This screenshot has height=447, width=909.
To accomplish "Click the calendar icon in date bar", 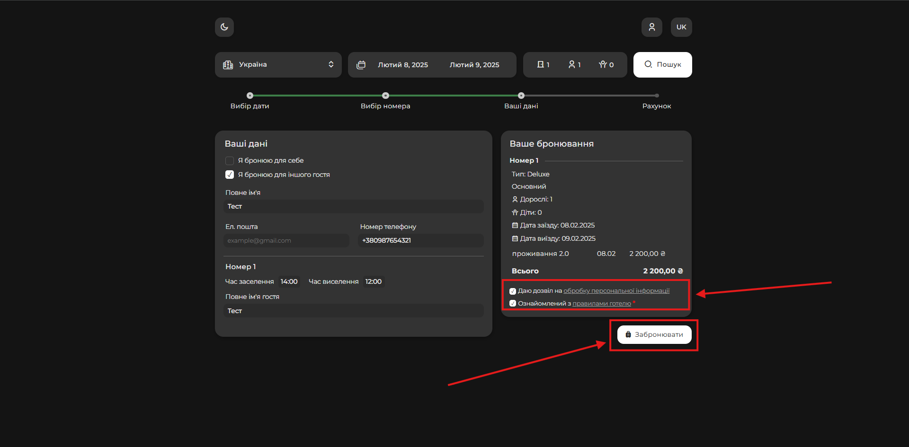I will point(361,65).
